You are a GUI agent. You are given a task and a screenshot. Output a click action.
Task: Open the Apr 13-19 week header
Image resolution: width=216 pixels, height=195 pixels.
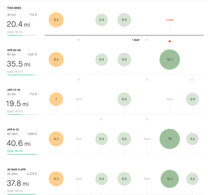click(13, 90)
